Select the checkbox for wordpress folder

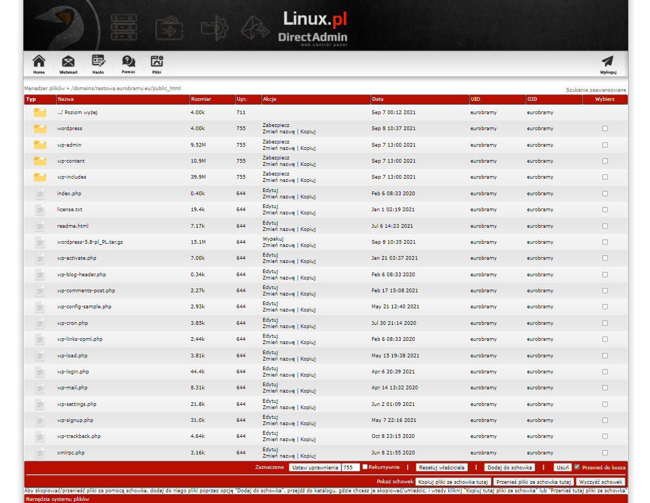pos(605,129)
